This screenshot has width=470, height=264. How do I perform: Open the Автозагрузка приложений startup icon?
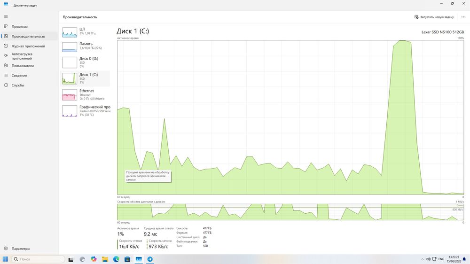(x=6, y=56)
